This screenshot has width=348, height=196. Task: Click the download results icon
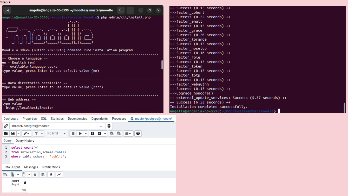51,174
